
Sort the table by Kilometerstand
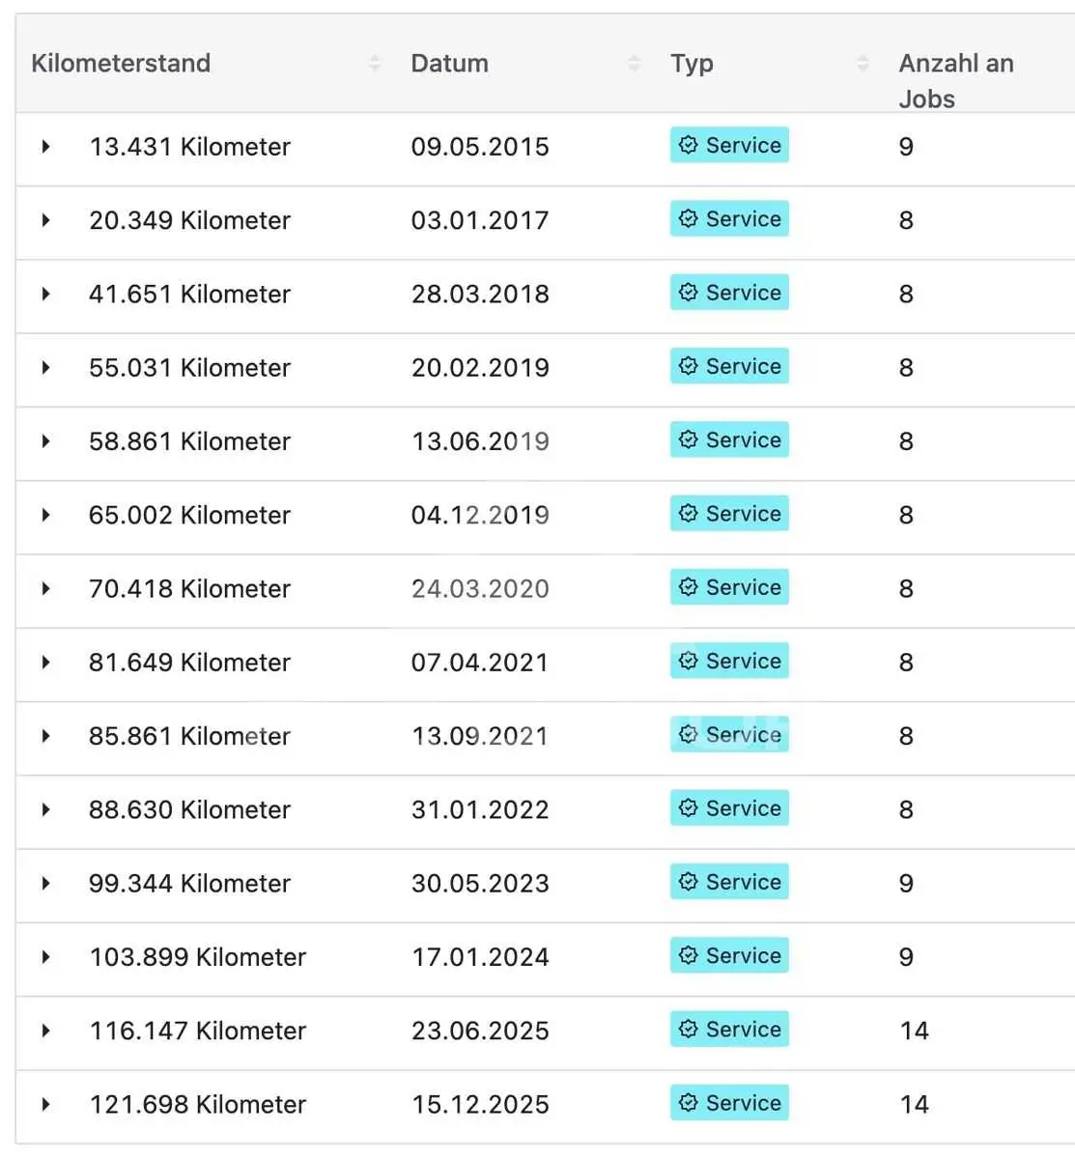(x=375, y=64)
